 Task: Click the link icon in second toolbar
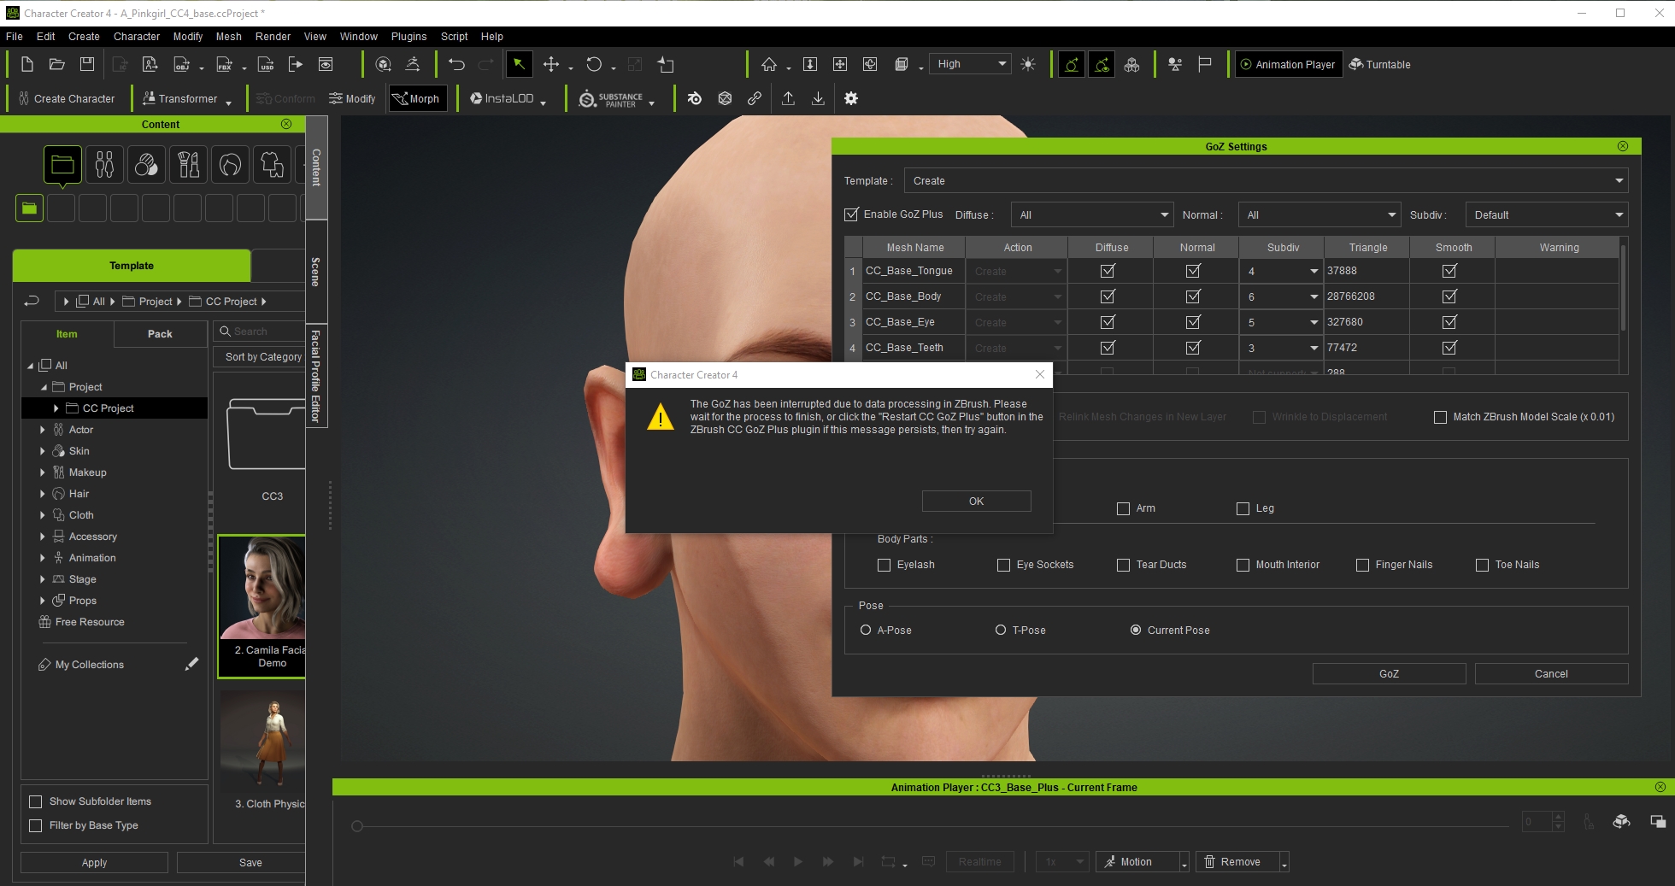755,98
